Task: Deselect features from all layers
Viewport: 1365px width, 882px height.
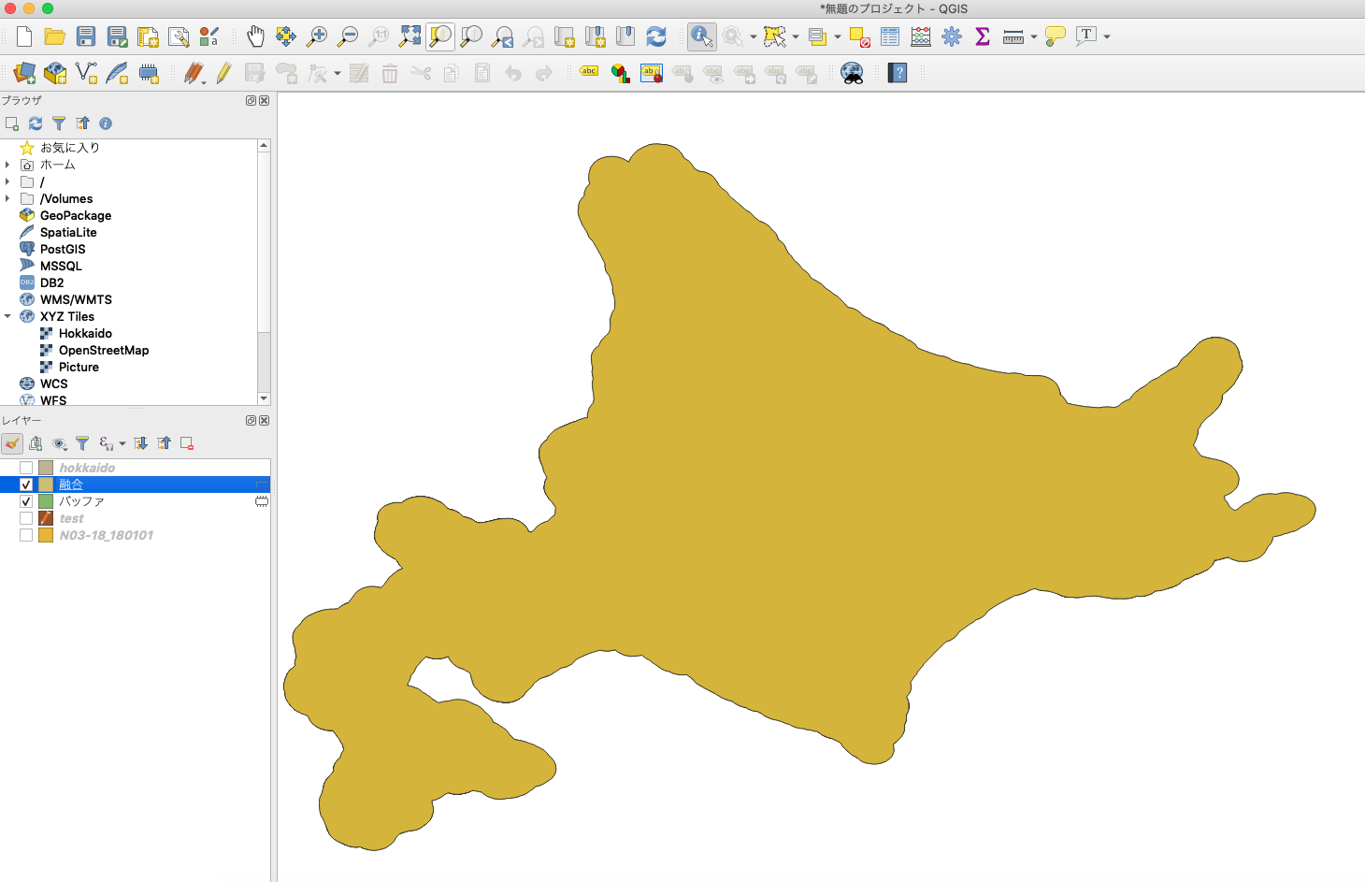Action: pyautogui.click(x=860, y=36)
